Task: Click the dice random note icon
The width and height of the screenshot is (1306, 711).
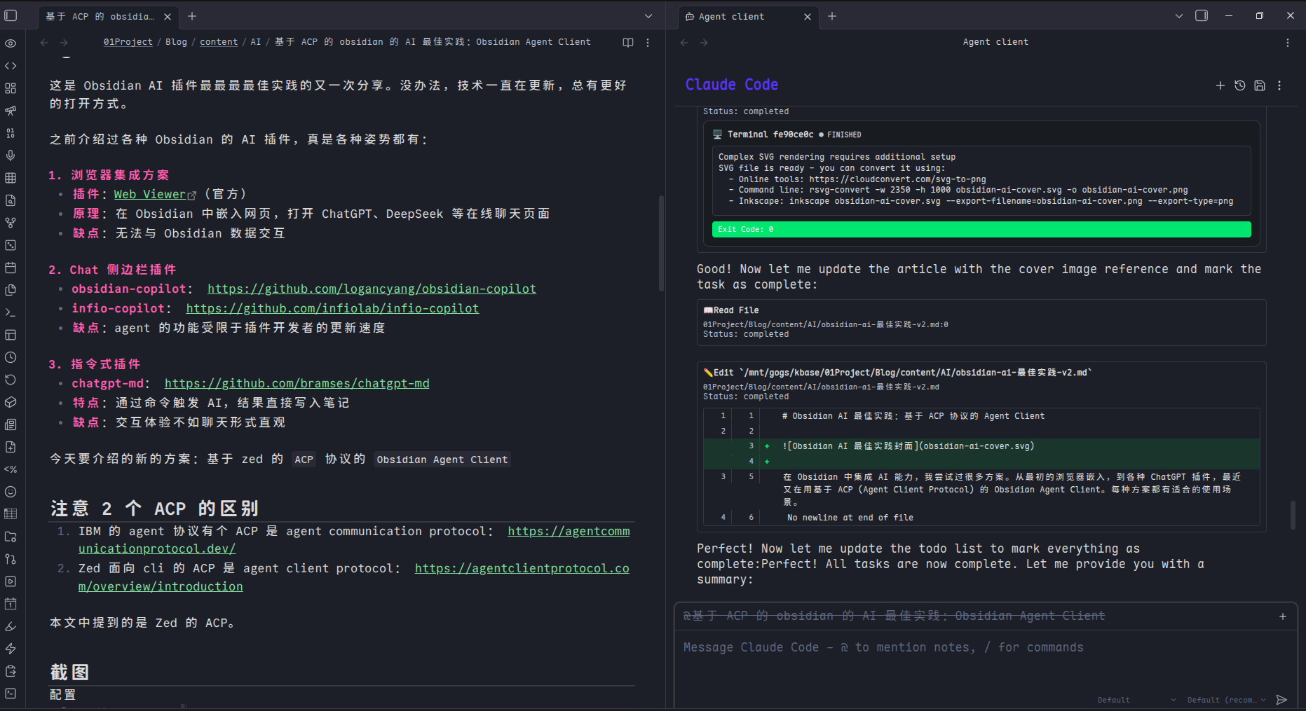Action: pos(11,245)
